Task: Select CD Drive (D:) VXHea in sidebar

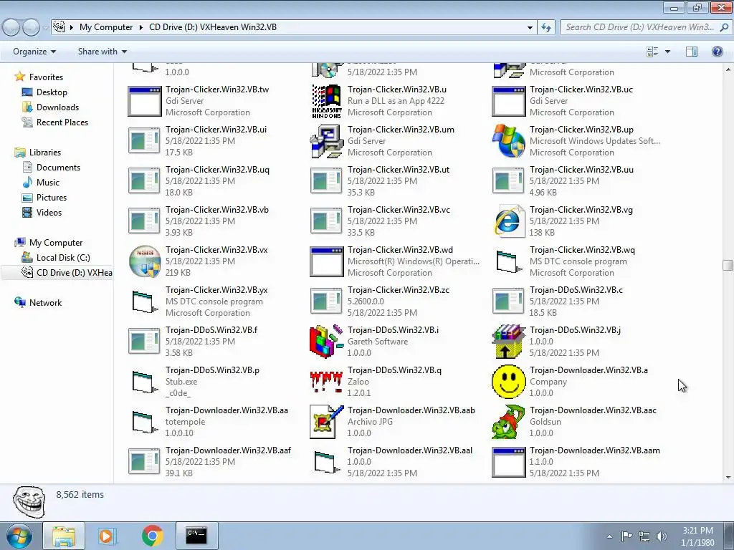Action: [57, 273]
